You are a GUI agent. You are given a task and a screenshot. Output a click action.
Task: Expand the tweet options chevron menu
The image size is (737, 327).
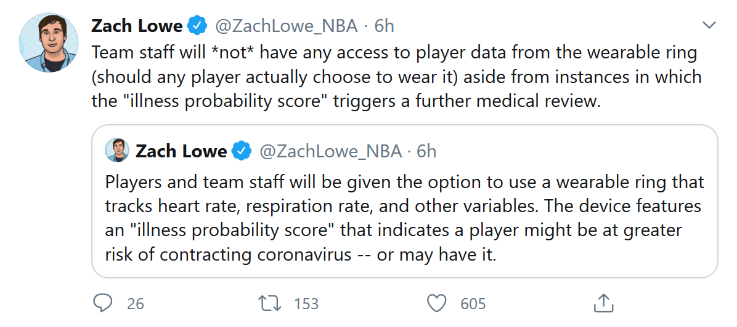coord(709,26)
